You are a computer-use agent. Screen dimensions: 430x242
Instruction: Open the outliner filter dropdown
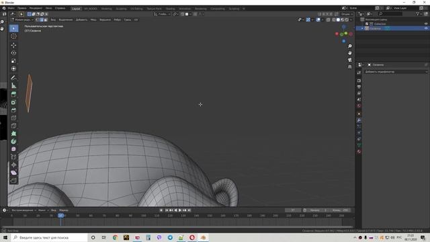419,13
